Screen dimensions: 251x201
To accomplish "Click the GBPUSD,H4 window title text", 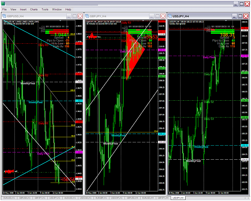I will coord(15,16).
